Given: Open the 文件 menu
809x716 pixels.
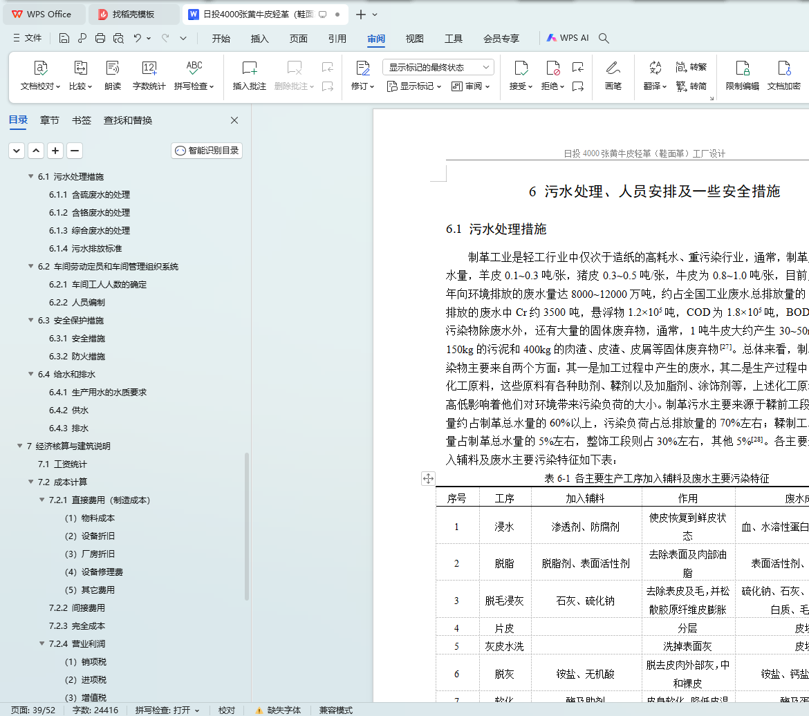Looking at the screenshot, I should [28, 38].
